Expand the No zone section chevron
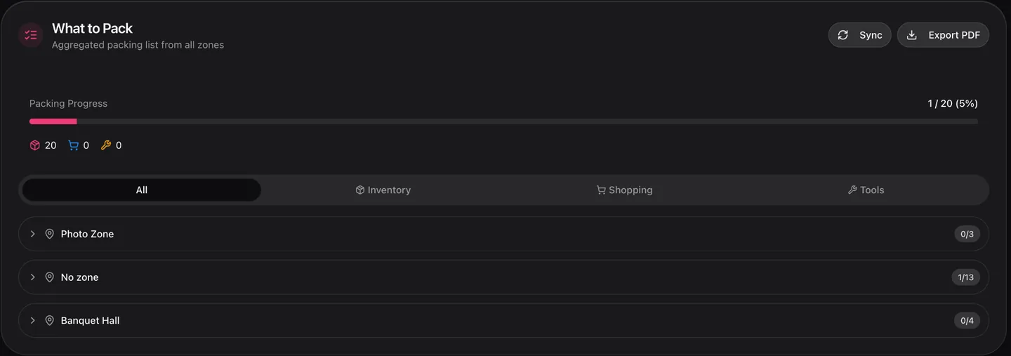The height and width of the screenshot is (356, 1011). 32,277
